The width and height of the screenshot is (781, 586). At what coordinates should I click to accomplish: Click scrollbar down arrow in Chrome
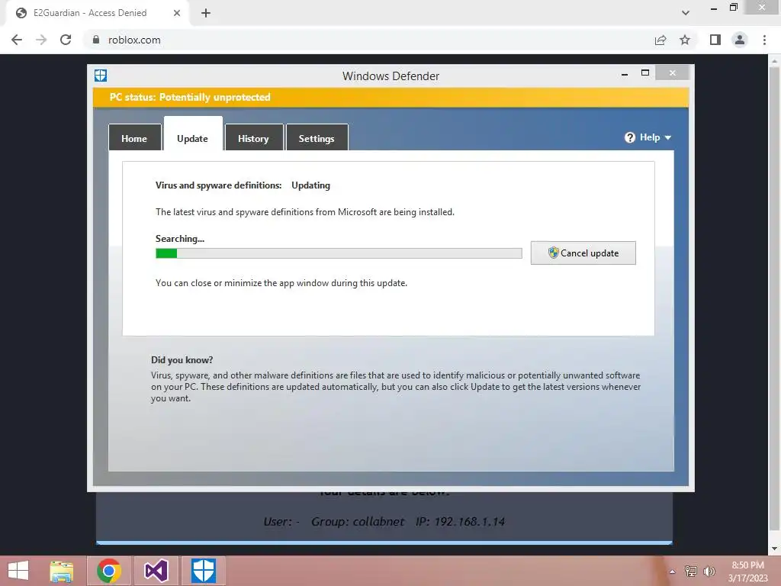[x=774, y=549]
